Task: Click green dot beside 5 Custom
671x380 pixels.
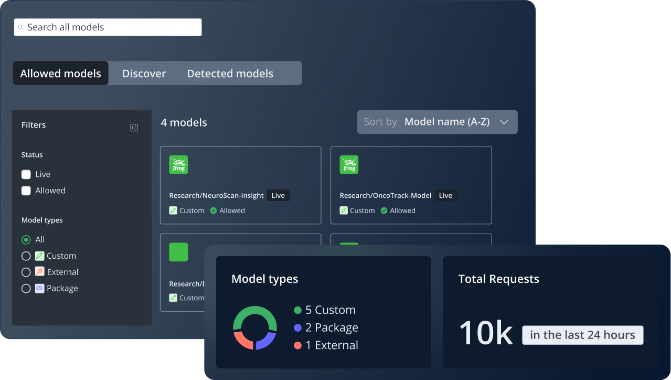Action: (298, 310)
